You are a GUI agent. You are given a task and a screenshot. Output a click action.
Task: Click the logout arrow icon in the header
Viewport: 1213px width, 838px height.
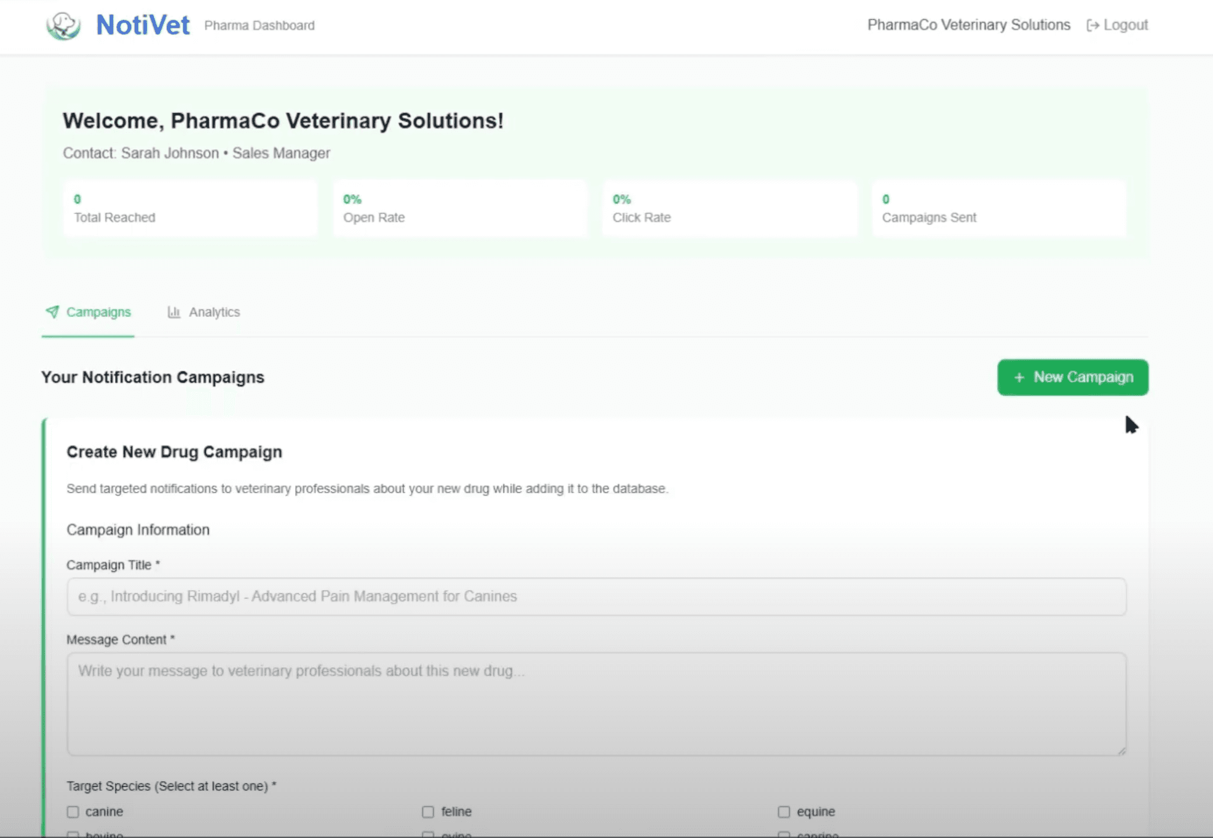tap(1093, 24)
